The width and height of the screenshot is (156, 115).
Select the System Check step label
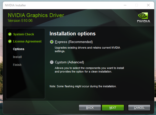click(24, 34)
